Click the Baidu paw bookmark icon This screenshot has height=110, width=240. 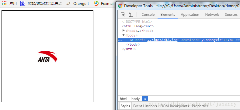[x=23, y=3]
